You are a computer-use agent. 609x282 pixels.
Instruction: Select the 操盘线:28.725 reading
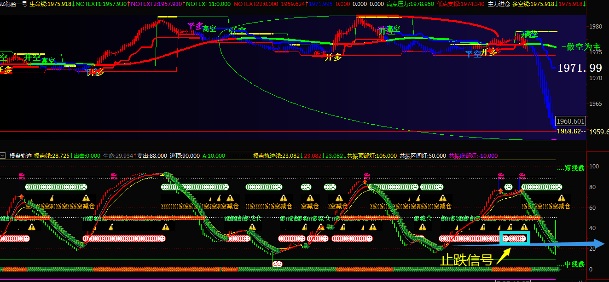pos(52,156)
